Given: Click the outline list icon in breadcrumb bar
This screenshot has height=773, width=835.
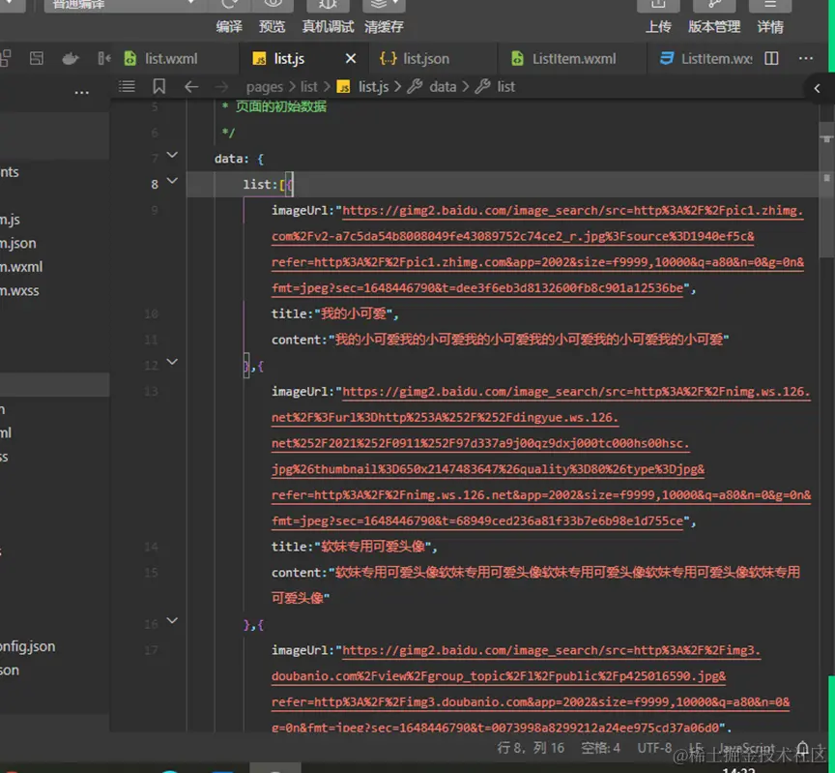Looking at the screenshot, I should click(127, 86).
